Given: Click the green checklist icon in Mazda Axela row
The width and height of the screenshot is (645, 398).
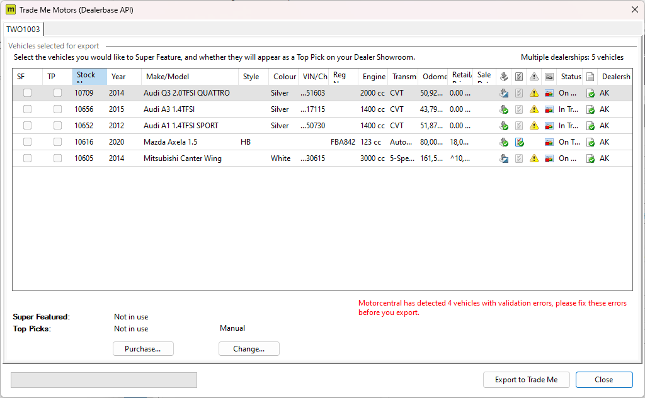Looking at the screenshot, I should pyautogui.click(x=520, y=142).
